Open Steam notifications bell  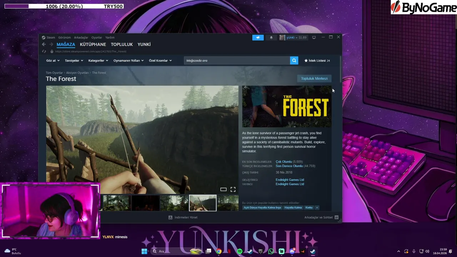click(271, 37)
